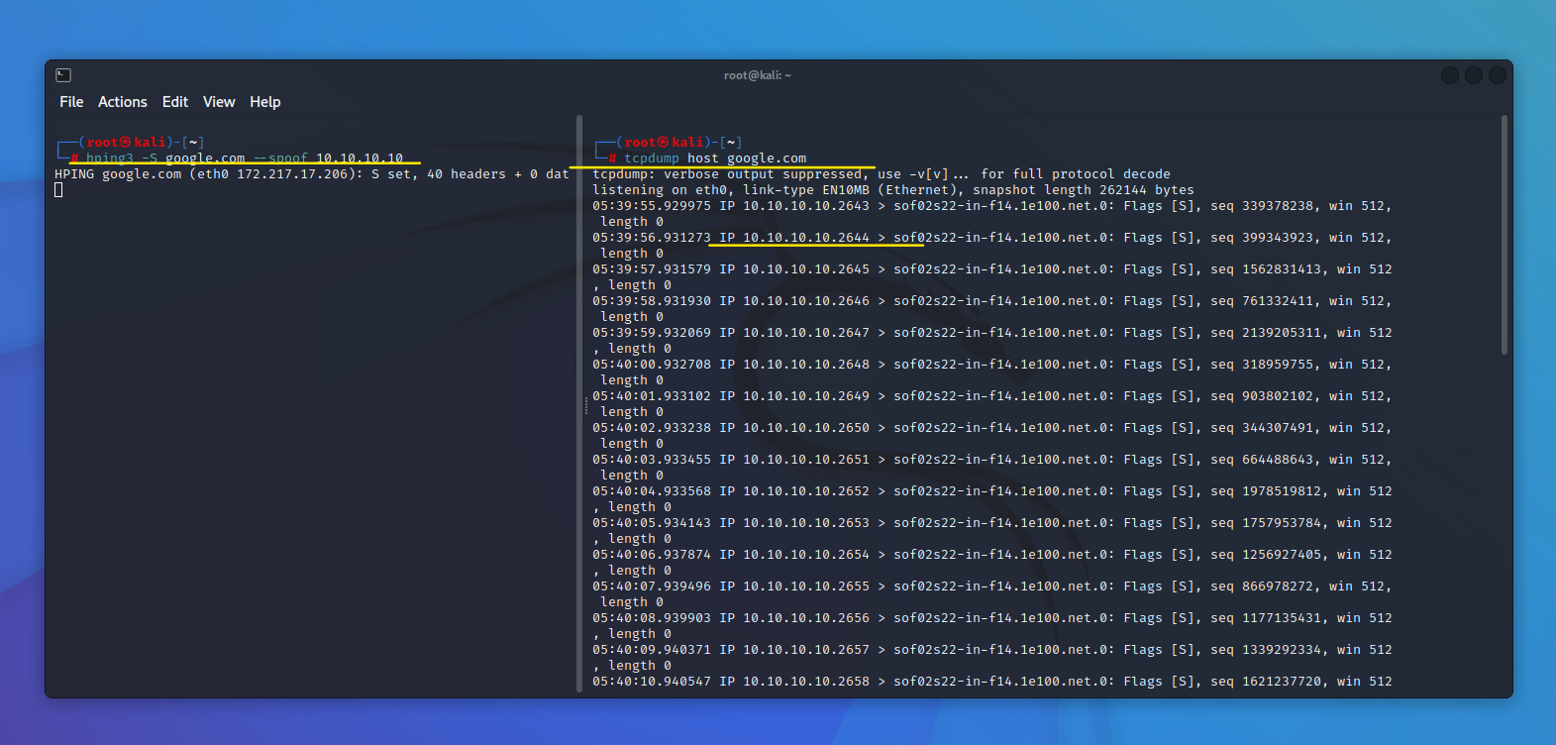Image resolution: width=1556 pixels, height=745 pixels.
Task: Maximize the root@kali terminal window
Action: click(x=1474, y=75)
